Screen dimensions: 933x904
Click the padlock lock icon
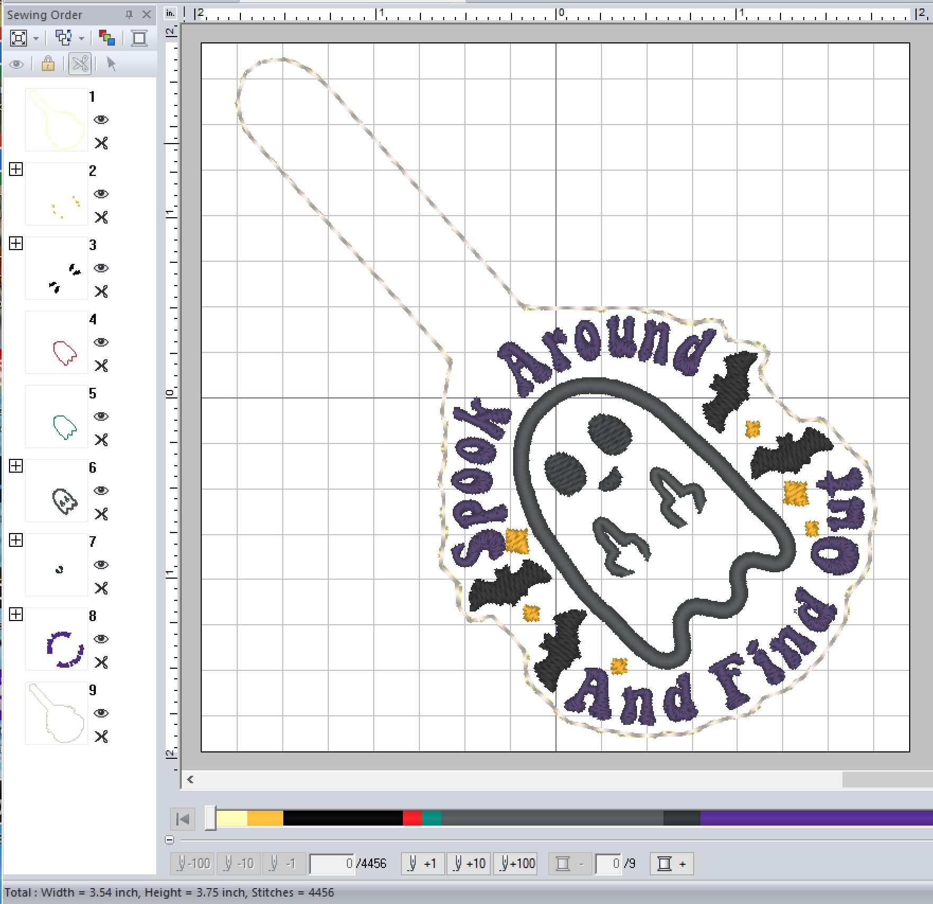[x=48, y=64]
